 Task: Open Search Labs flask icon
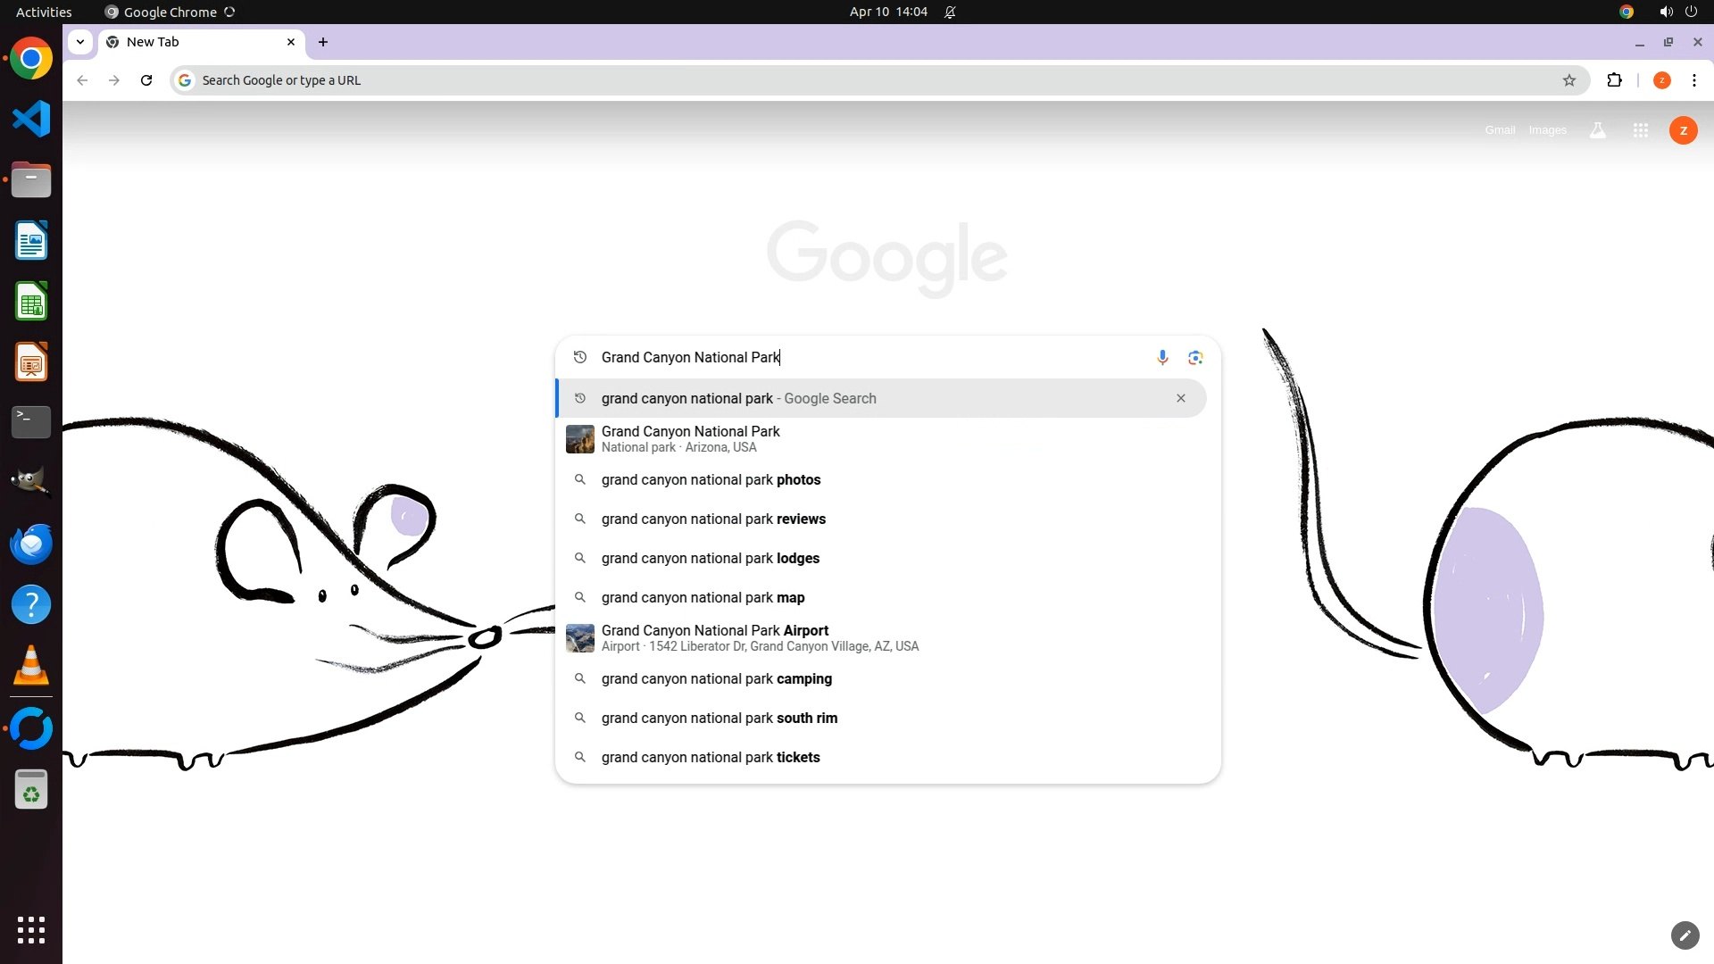tap(1598, 130)
